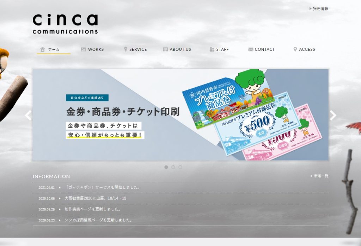
Task: Click the lightbulb icon beside SERVICE
Action: 126,49
